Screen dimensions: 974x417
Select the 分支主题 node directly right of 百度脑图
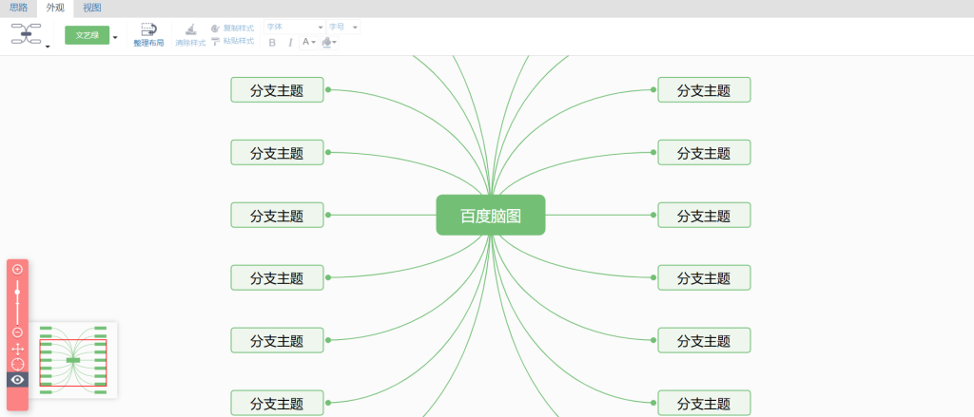[x=704, y=216]
